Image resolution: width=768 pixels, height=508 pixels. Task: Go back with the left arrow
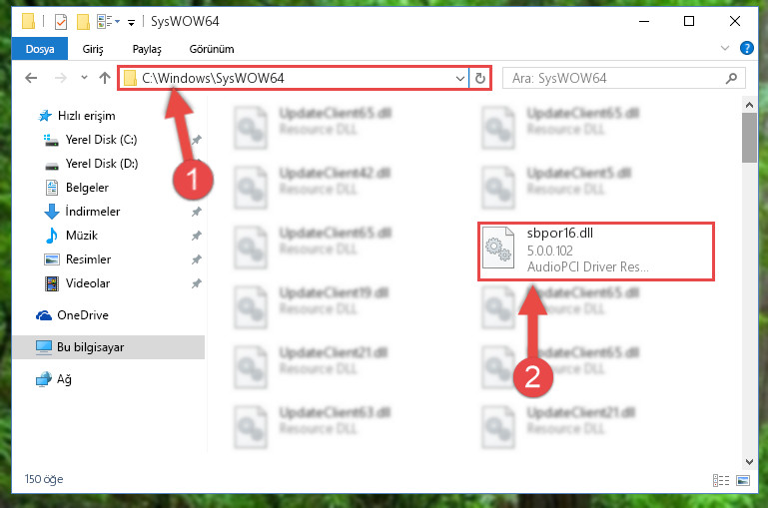tap(31, 78)
